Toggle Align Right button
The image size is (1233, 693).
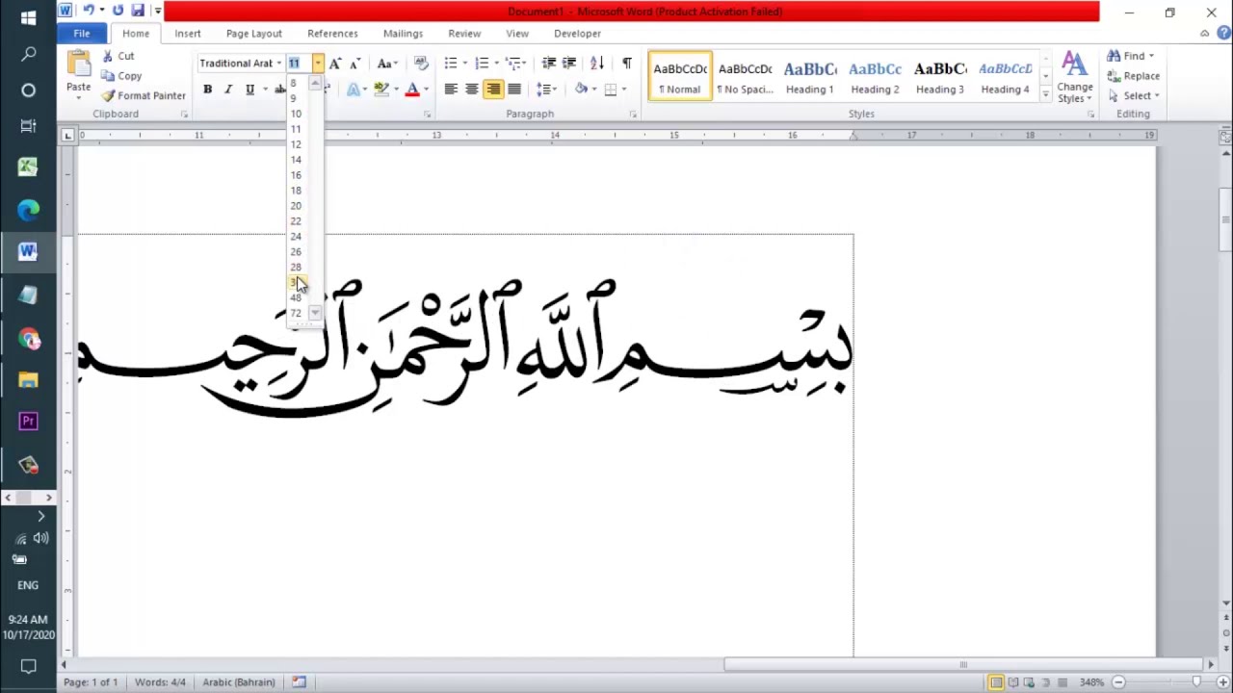[493, 90]
